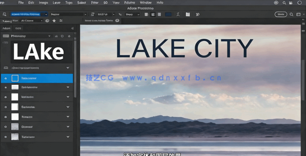Align text center
Image resolution: width=306 pixels, height=156 pixels.
tap(153, 14)
